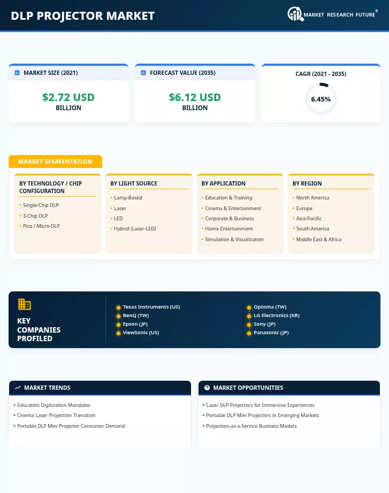This screenshot has width=389, height=493.
Task: Click the $2.72 USD market size value
Action: pyautogui.click(x=68, y=97)
